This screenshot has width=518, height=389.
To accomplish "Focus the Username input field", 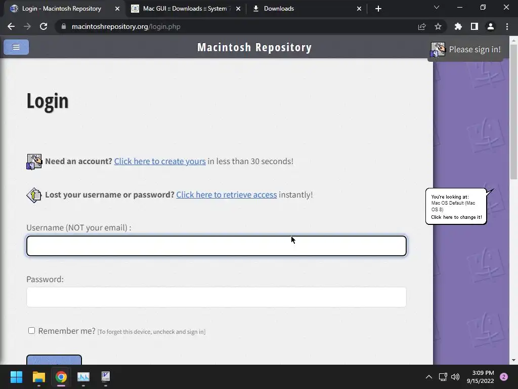I will click(217, 246).
